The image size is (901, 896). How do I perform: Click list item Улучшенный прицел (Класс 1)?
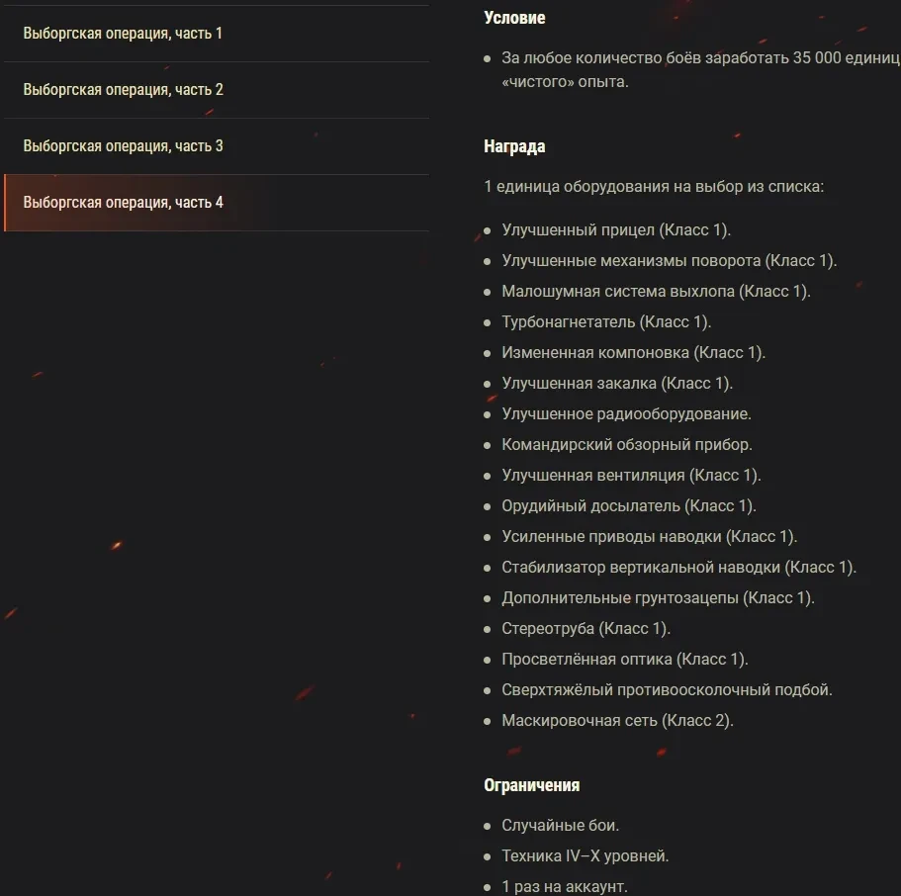click(616, 230)
